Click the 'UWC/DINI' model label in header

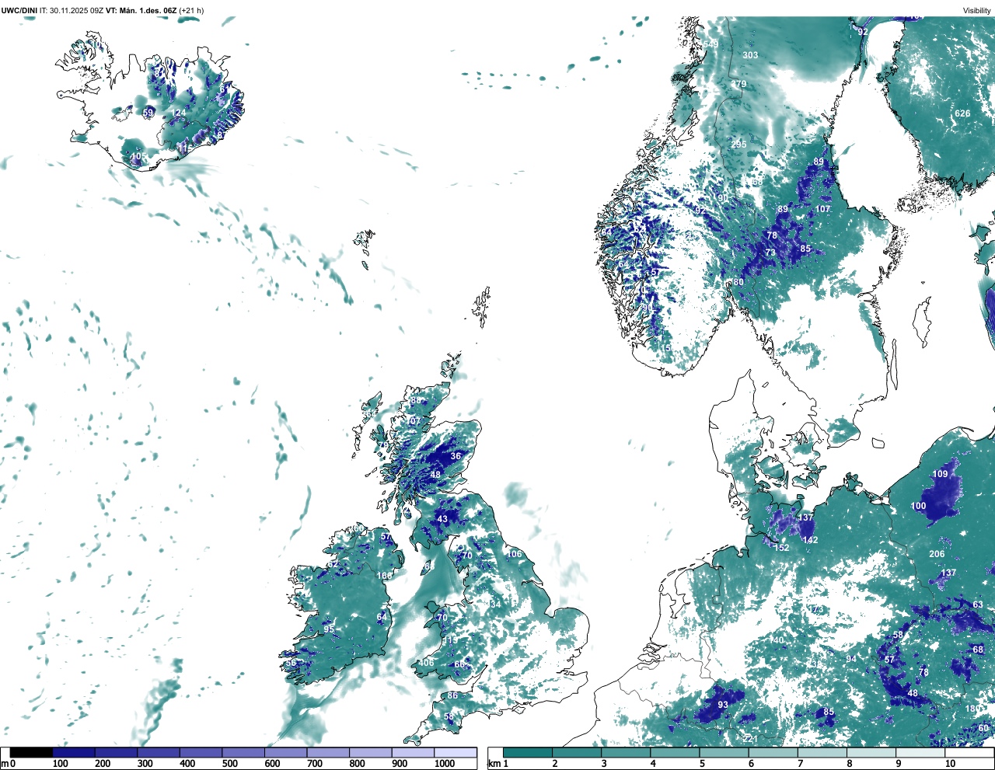click(x=19, y=10)
